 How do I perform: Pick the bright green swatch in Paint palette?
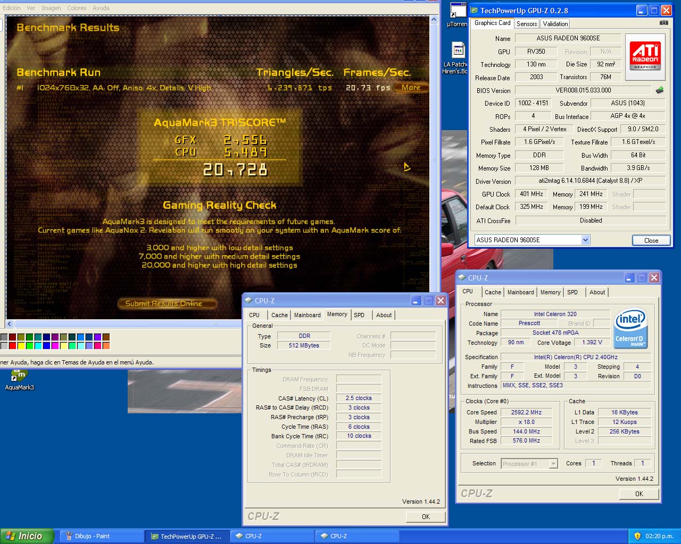pyautogui.click(x=29, y=346)
